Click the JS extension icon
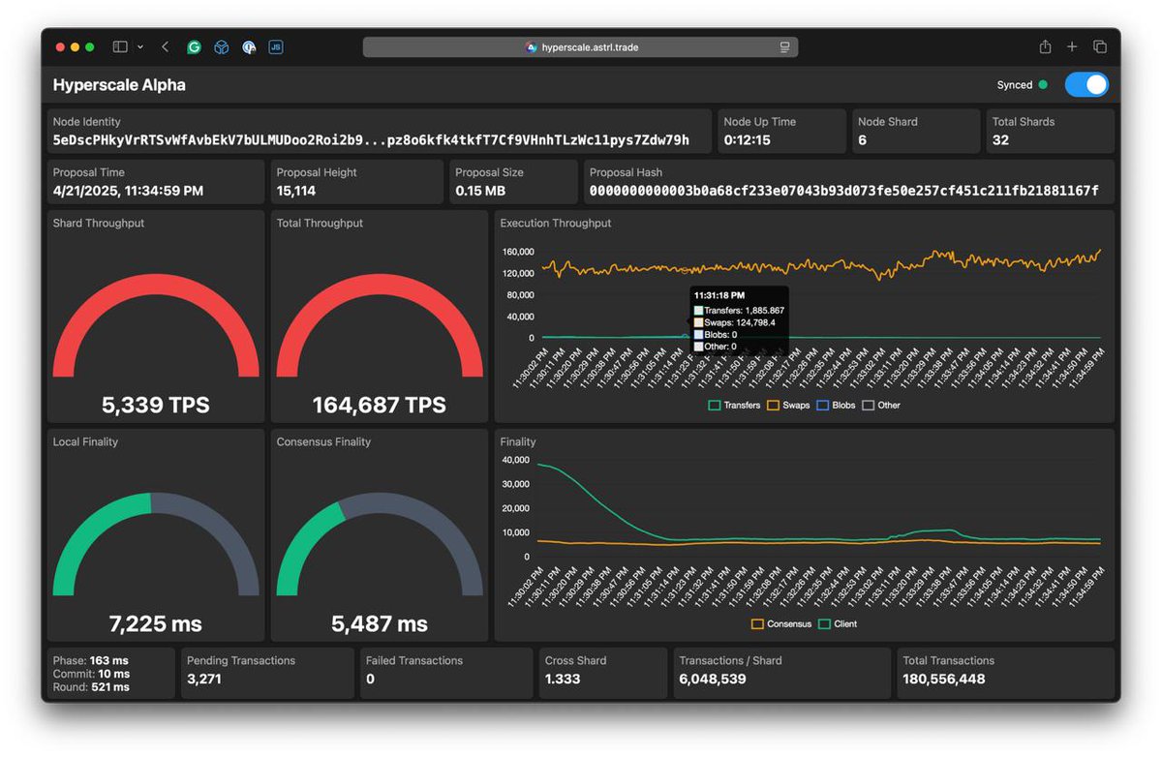Screen dimensions: 1162x757 click(276, 46)
